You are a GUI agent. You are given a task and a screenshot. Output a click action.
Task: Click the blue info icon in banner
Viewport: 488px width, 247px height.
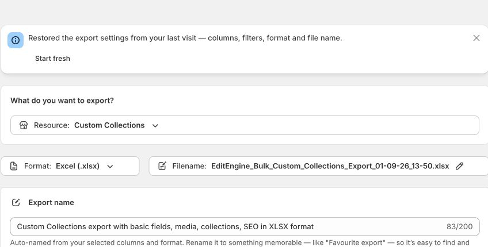click(x=16, y=40)
